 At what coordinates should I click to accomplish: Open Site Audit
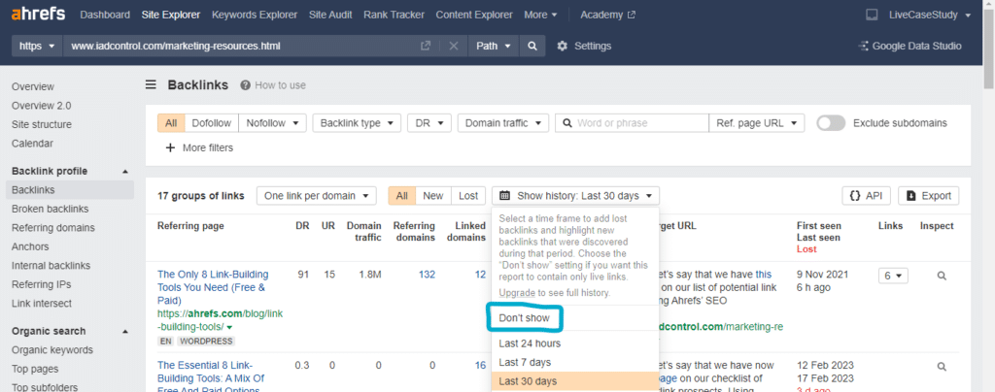coord(330,15)
